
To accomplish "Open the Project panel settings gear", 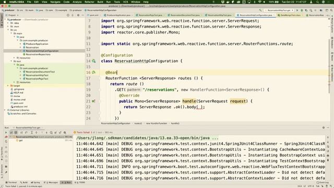I will 78,15.
